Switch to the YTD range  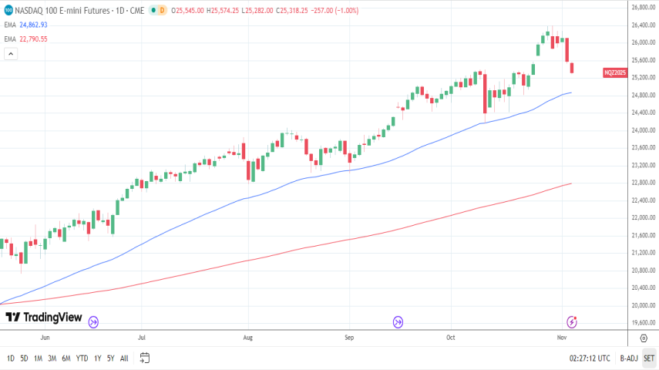(82, 358)
